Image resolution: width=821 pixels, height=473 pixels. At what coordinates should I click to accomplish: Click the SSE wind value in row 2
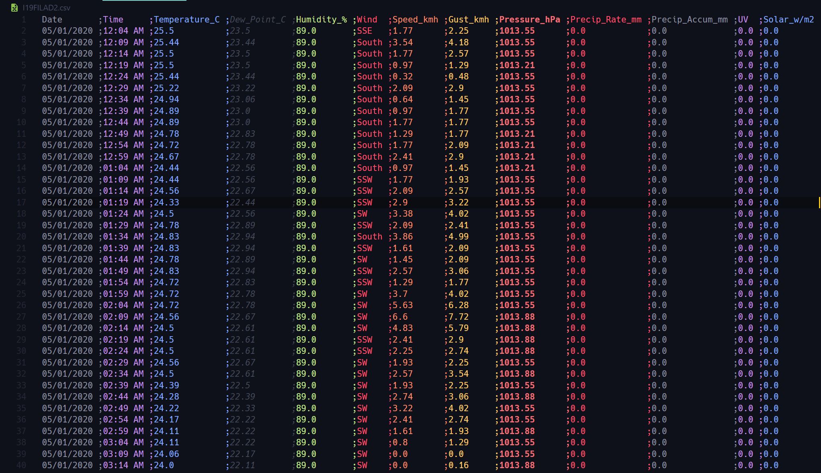(365, 31)
